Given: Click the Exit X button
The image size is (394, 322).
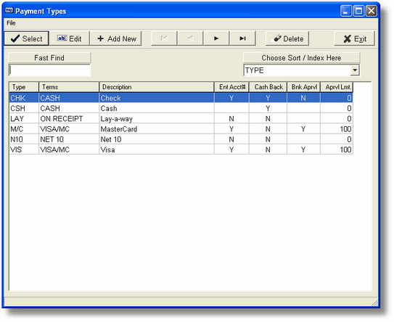Looking at the screenshot, I should (x=354, y=38).
